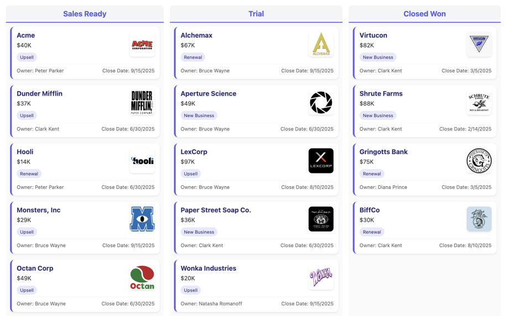
Task: Click New Business tag on Virtucon card
Action: tap(378, 57)
